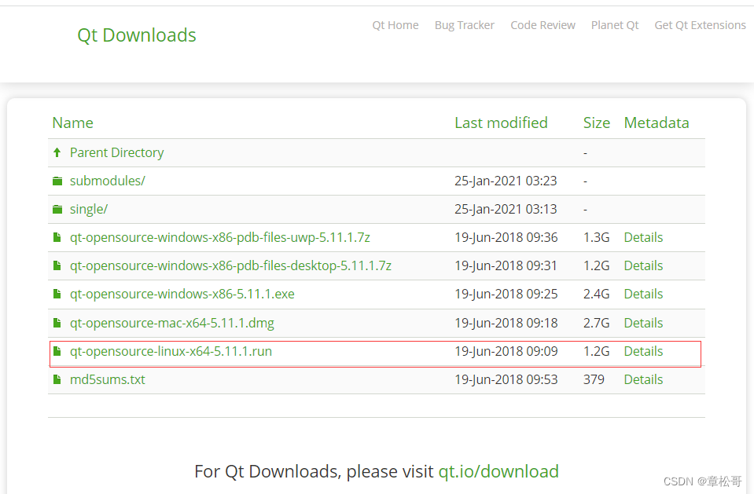Download qt-opensource-mac-x64-5.11.1.dmg

click(x=172, y=323)
